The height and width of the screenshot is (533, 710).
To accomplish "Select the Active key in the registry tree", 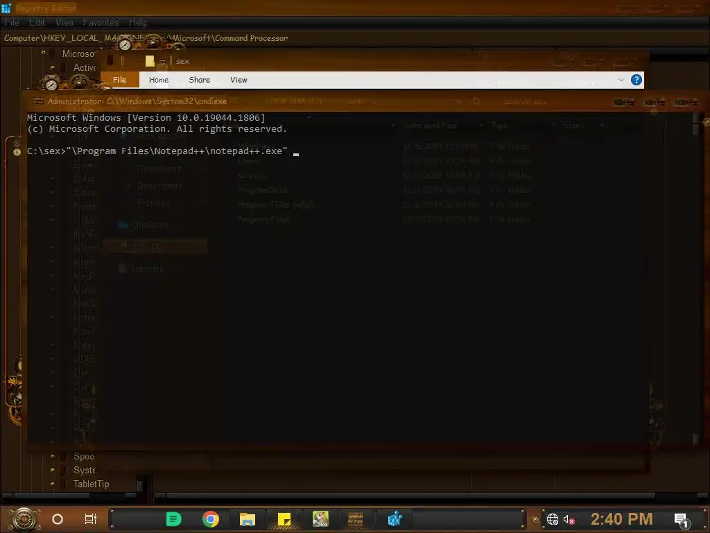I will click(84, 67).
